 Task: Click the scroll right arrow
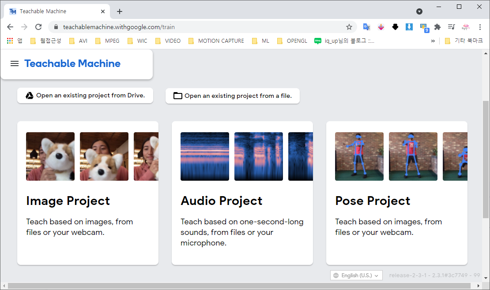pos(479,286)
